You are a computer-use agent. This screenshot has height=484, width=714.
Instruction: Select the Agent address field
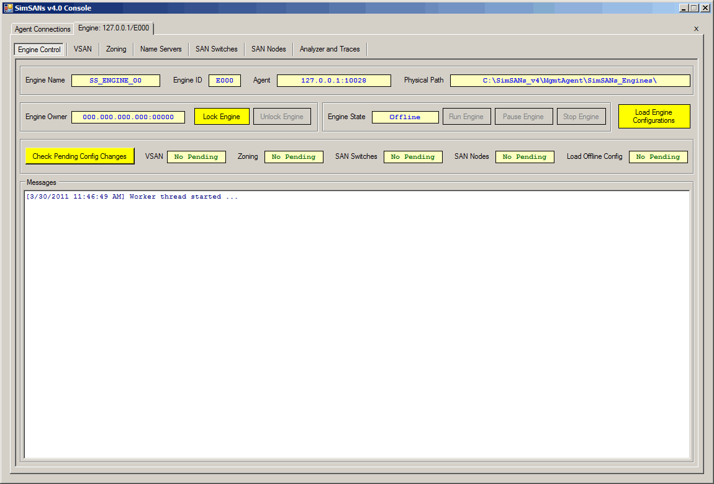tap(333, 81)
